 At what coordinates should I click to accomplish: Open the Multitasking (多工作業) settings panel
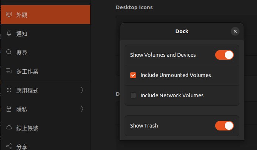[x=27, y=71]
